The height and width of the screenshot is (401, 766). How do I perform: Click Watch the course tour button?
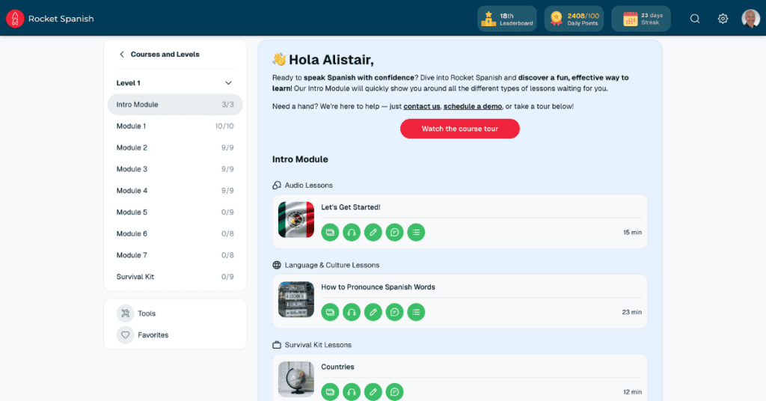[x=460, y=129]
